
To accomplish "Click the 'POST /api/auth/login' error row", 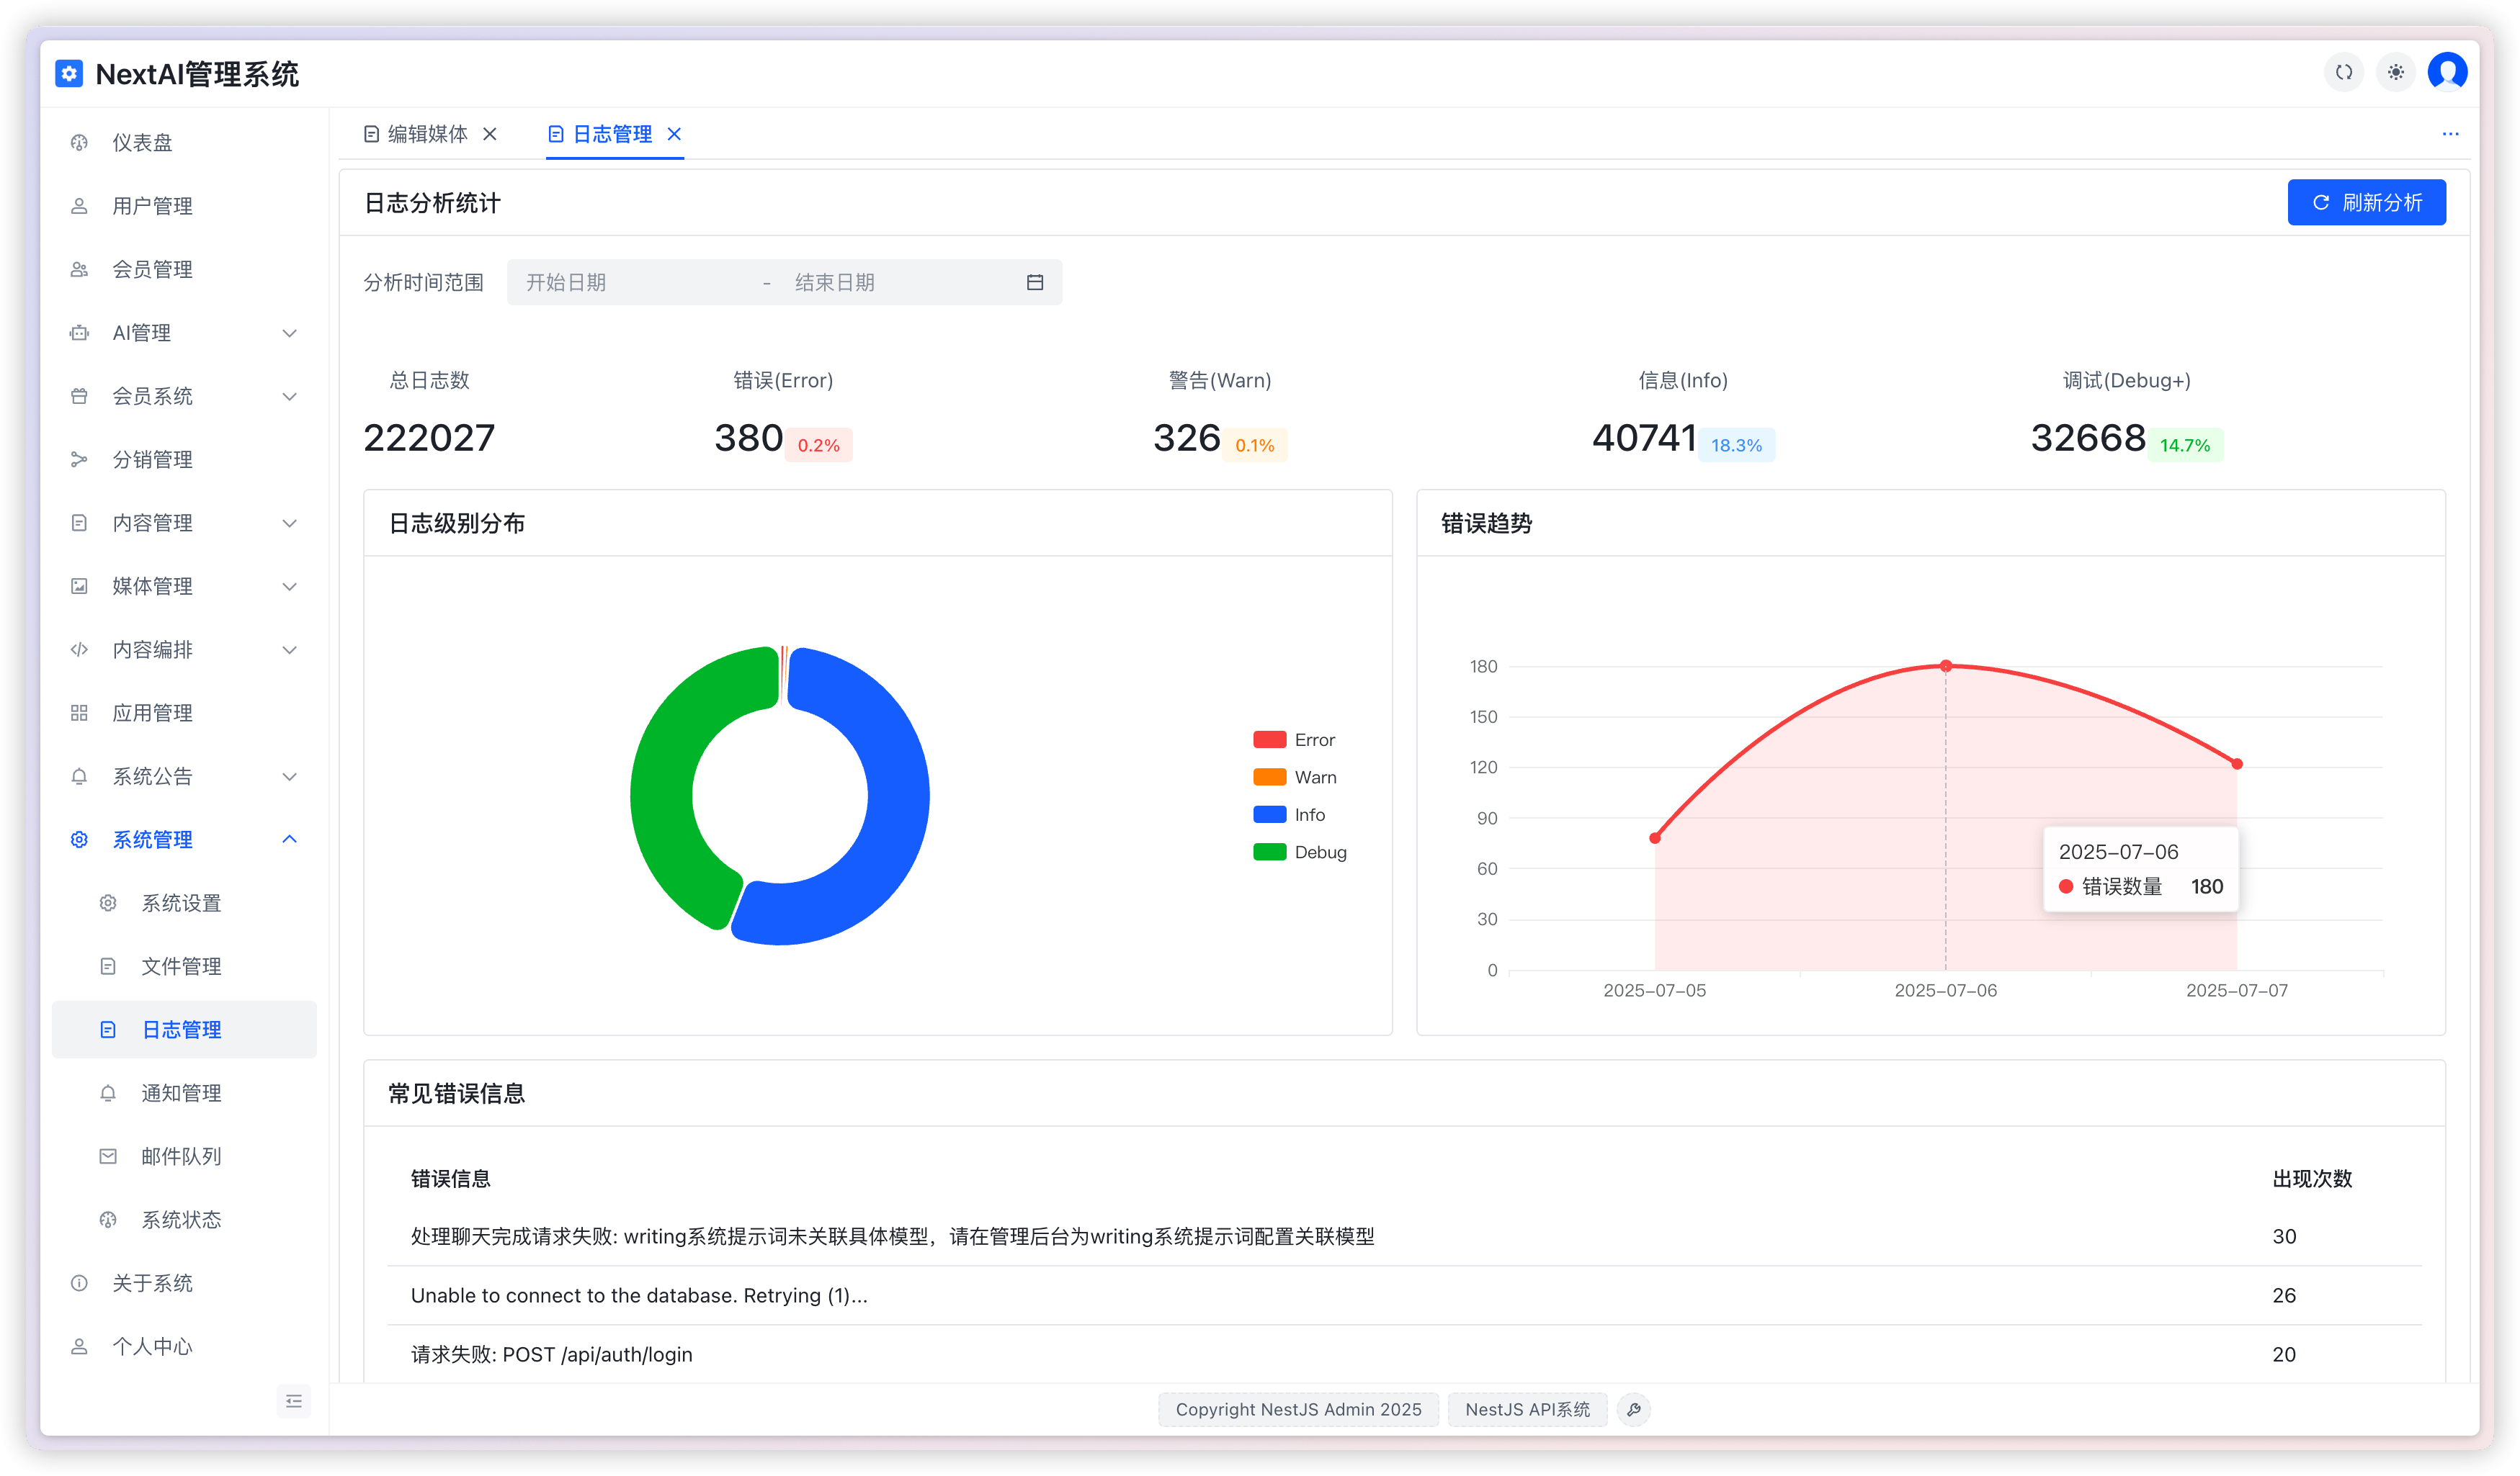I will click(1404, 1354).
